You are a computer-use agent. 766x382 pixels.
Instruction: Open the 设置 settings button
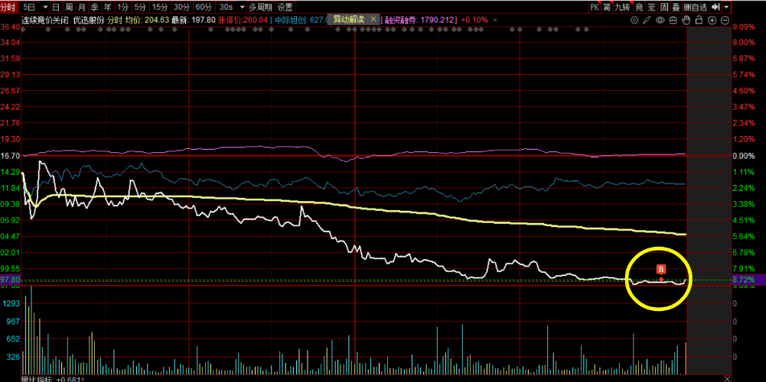(x=285, y=7)
